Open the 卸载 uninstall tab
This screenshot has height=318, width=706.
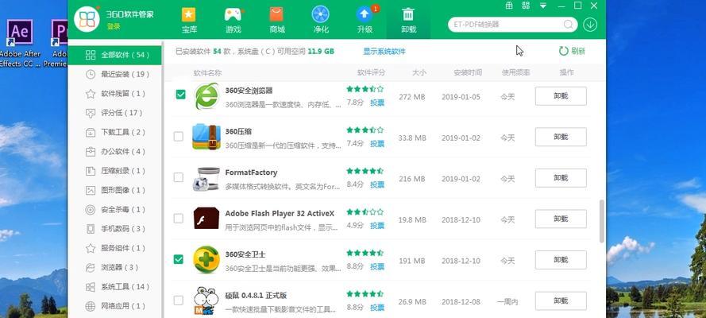pyautogui.click(x=408, y=20)
